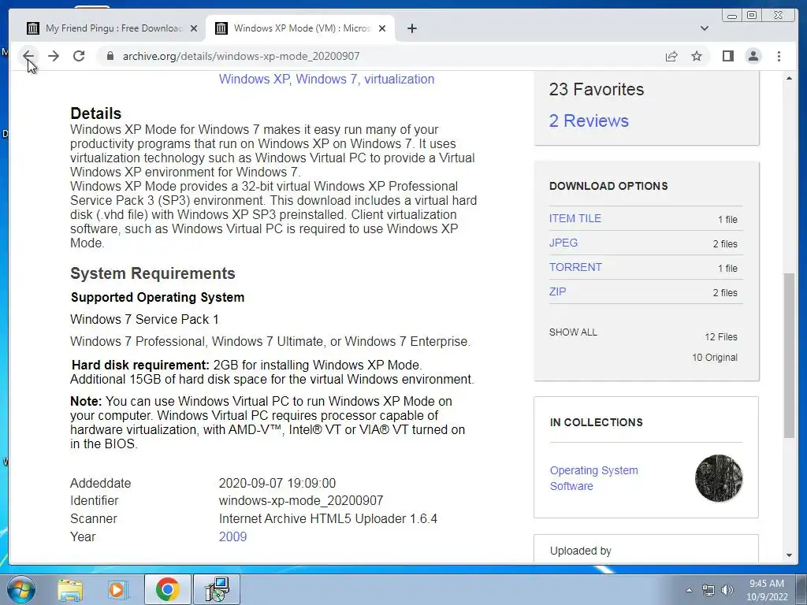Click the System Requirements heading
Screen dimensions: 807x605
(x=152, y=273)
